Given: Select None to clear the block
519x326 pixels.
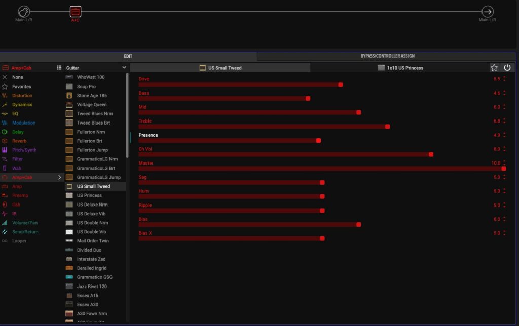Looking at the screenshot, I should 17,77.
